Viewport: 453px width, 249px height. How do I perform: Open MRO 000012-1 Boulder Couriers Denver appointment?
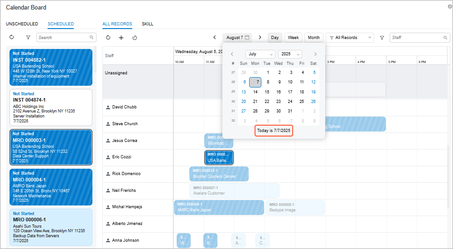pos(219,174)
